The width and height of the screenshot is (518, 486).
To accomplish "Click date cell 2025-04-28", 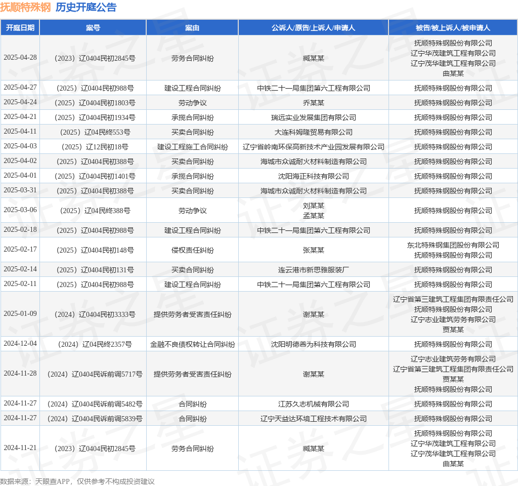I will pos(20,58).
